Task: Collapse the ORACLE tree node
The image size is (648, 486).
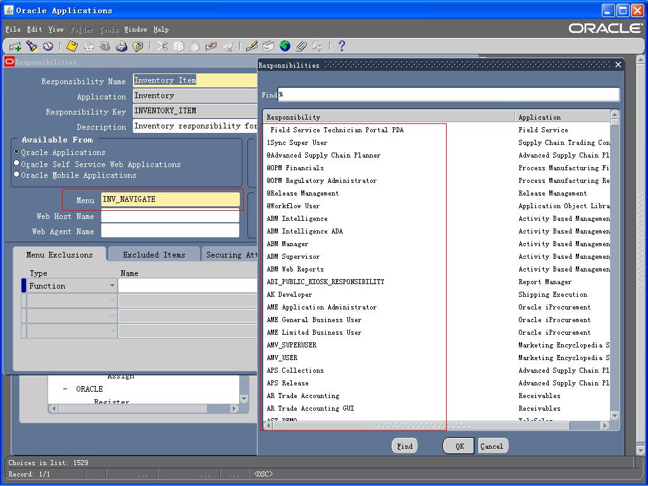Action: click(x=65, y=389)
